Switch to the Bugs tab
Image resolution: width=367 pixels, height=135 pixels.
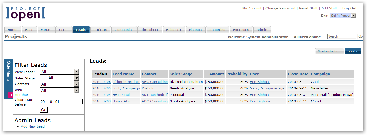point(29,30)
